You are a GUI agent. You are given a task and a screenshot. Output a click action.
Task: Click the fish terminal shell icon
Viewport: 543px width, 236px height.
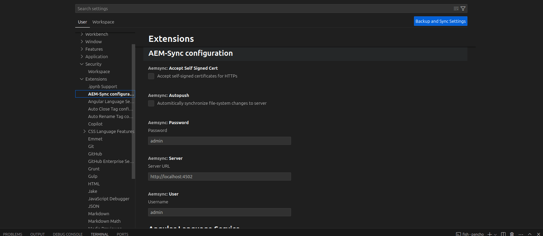(x=459, y=234)
